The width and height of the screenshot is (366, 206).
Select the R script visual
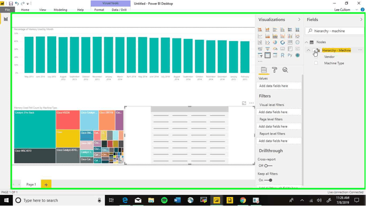coord(282,55)
